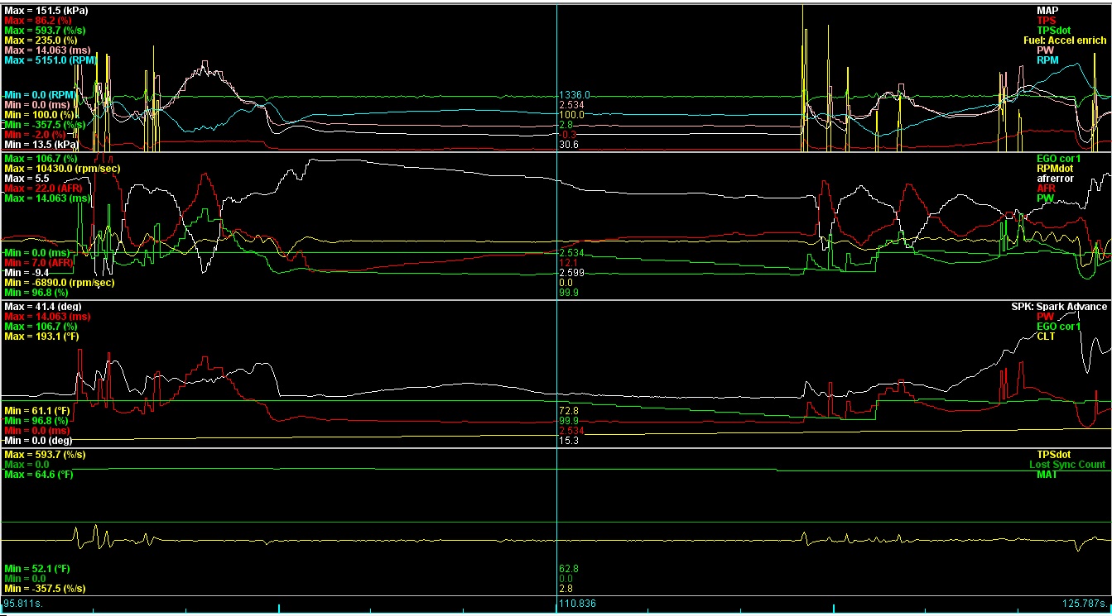1112x616 pixels.
Task: Select the "Max = 41.4 (deg)" label
Action: point(43,306)
